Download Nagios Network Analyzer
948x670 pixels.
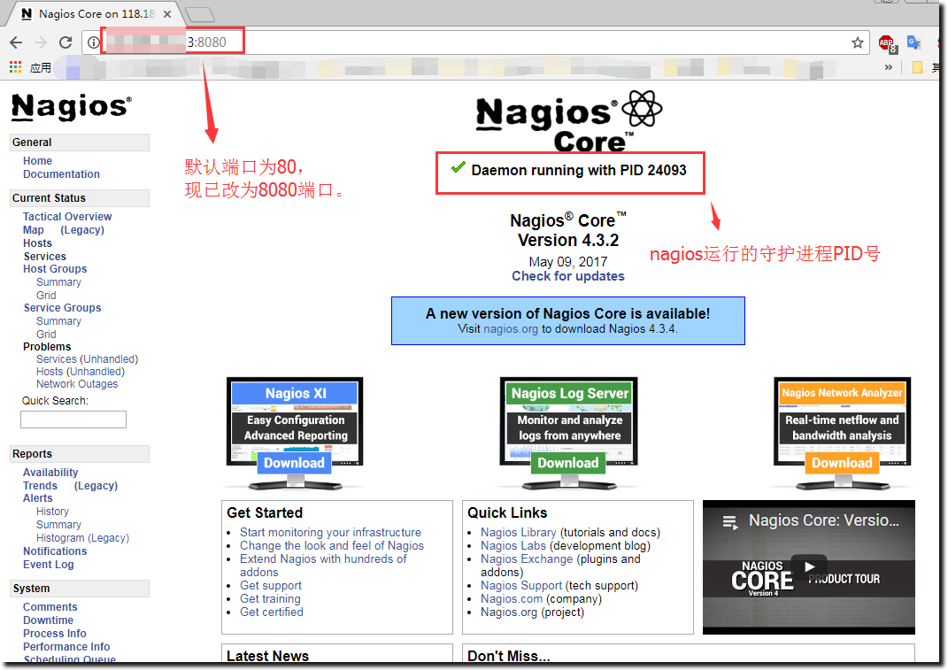coord(842,463)
